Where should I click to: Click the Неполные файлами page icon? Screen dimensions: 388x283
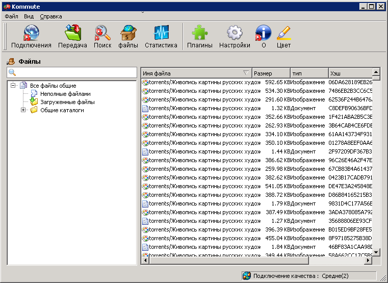[x=34, y=93]
